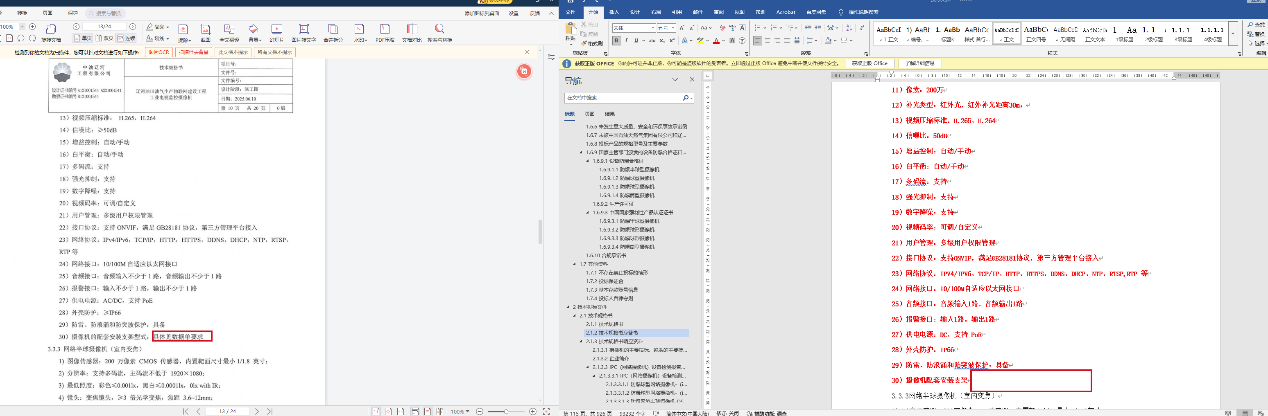Open 插入 tab in Word ribbon
Image resolution: width=1268 pixels, height=416 pixels.
click(x=614, y=12)
